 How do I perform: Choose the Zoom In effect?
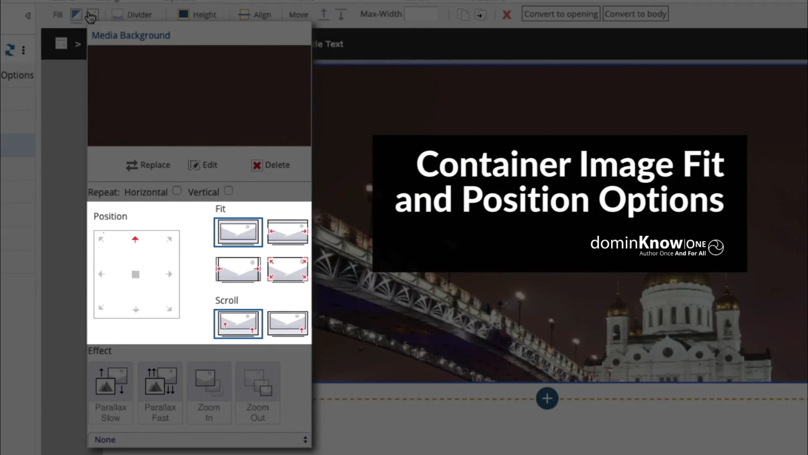209,393
